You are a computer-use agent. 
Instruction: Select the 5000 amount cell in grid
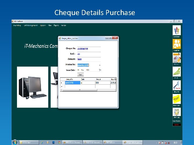(103, 83)
